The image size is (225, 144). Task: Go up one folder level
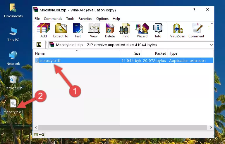pyautogui.click(x=39, y=45)
